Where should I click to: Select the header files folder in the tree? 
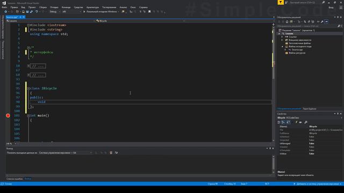(x=299, y=43)
